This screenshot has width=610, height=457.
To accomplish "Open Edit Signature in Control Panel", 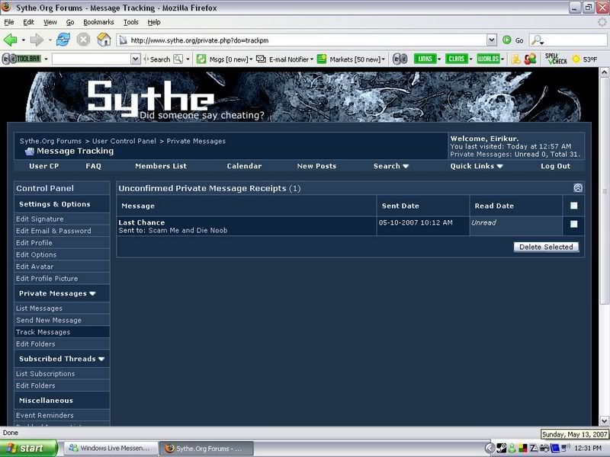I will click(x=40, y=219).
